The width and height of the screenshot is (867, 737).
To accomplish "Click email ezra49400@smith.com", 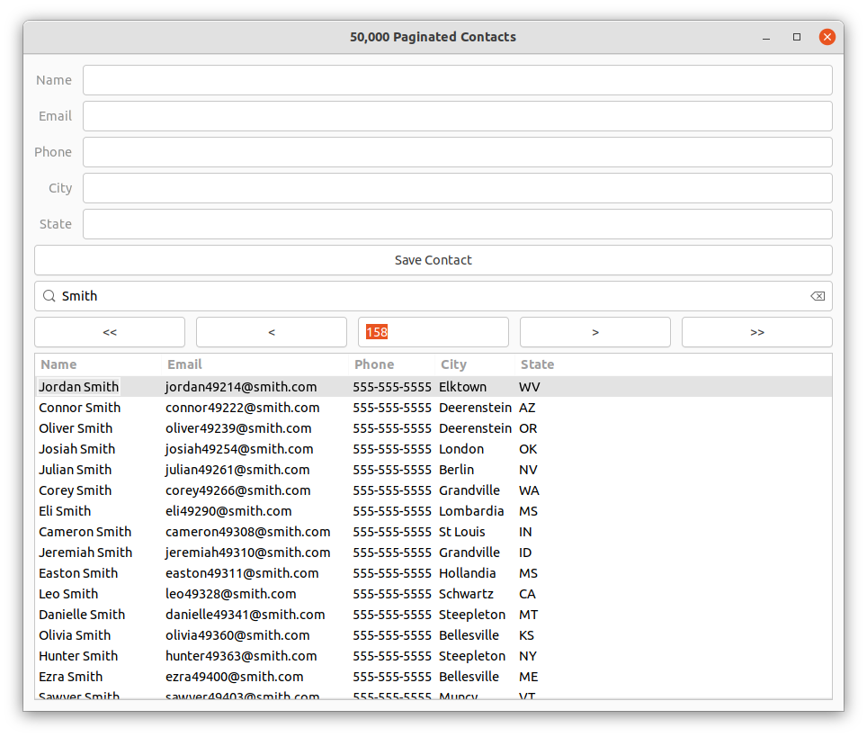I will coord(235,677).
